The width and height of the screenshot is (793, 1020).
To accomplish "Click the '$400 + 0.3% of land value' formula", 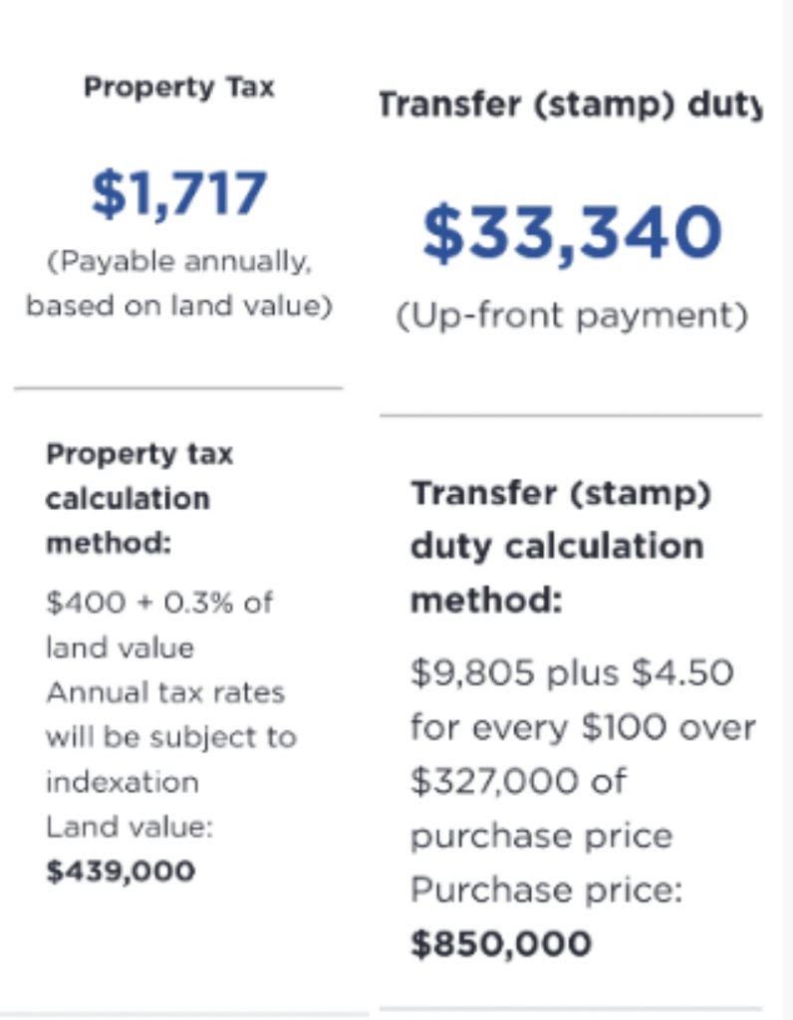I will tap(158, 625).
